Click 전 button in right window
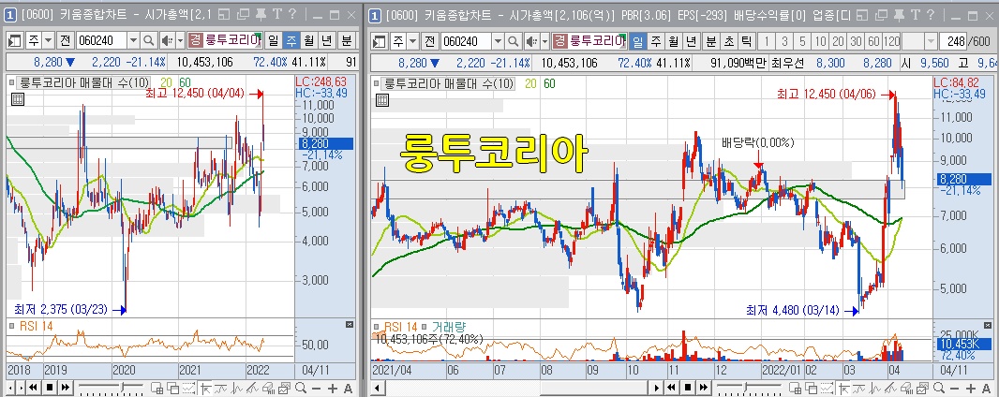Image resolution: width=999 pixels, height=397 pixels. pyautogui.click(x=430, y=41)
